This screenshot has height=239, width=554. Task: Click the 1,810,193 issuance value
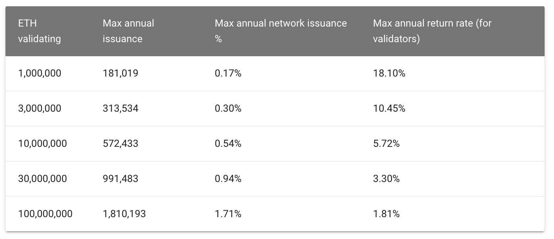tap(124, 214)
